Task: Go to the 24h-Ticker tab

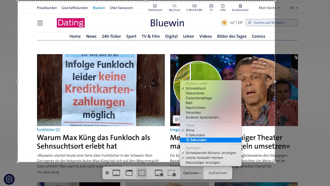Action: pyautogui.click(x=111, y=36)
